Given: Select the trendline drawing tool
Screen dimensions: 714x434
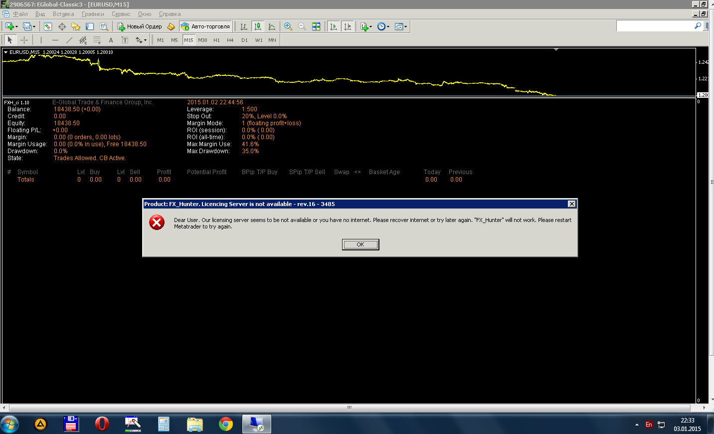Looking at the screenshot, I should pos(69,40).
